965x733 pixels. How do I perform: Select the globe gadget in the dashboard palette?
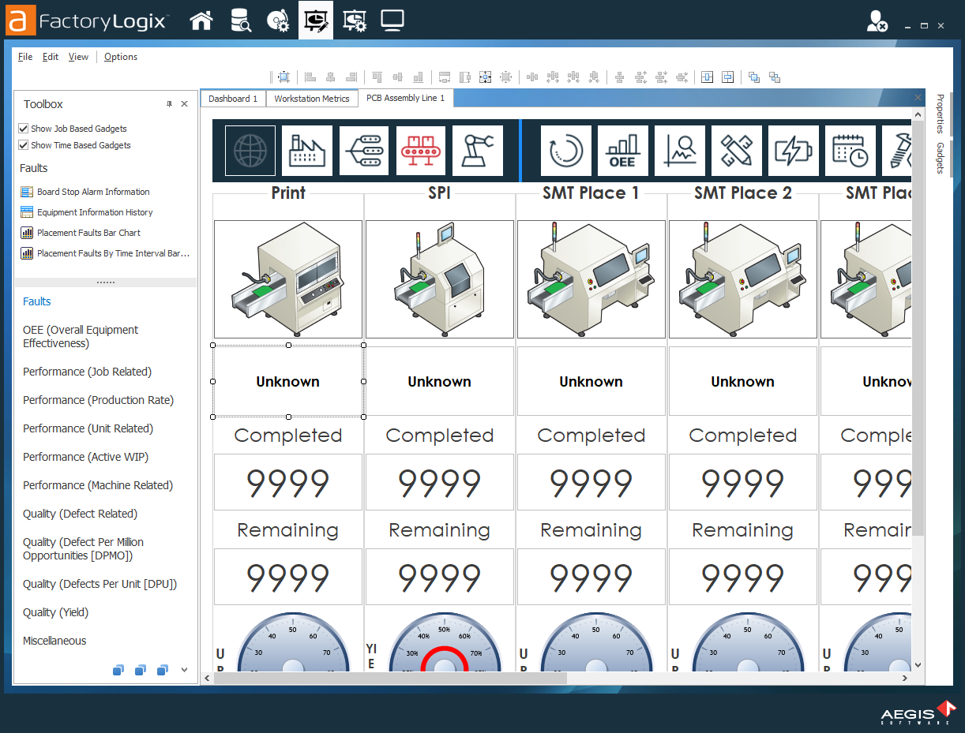(250, 150)
